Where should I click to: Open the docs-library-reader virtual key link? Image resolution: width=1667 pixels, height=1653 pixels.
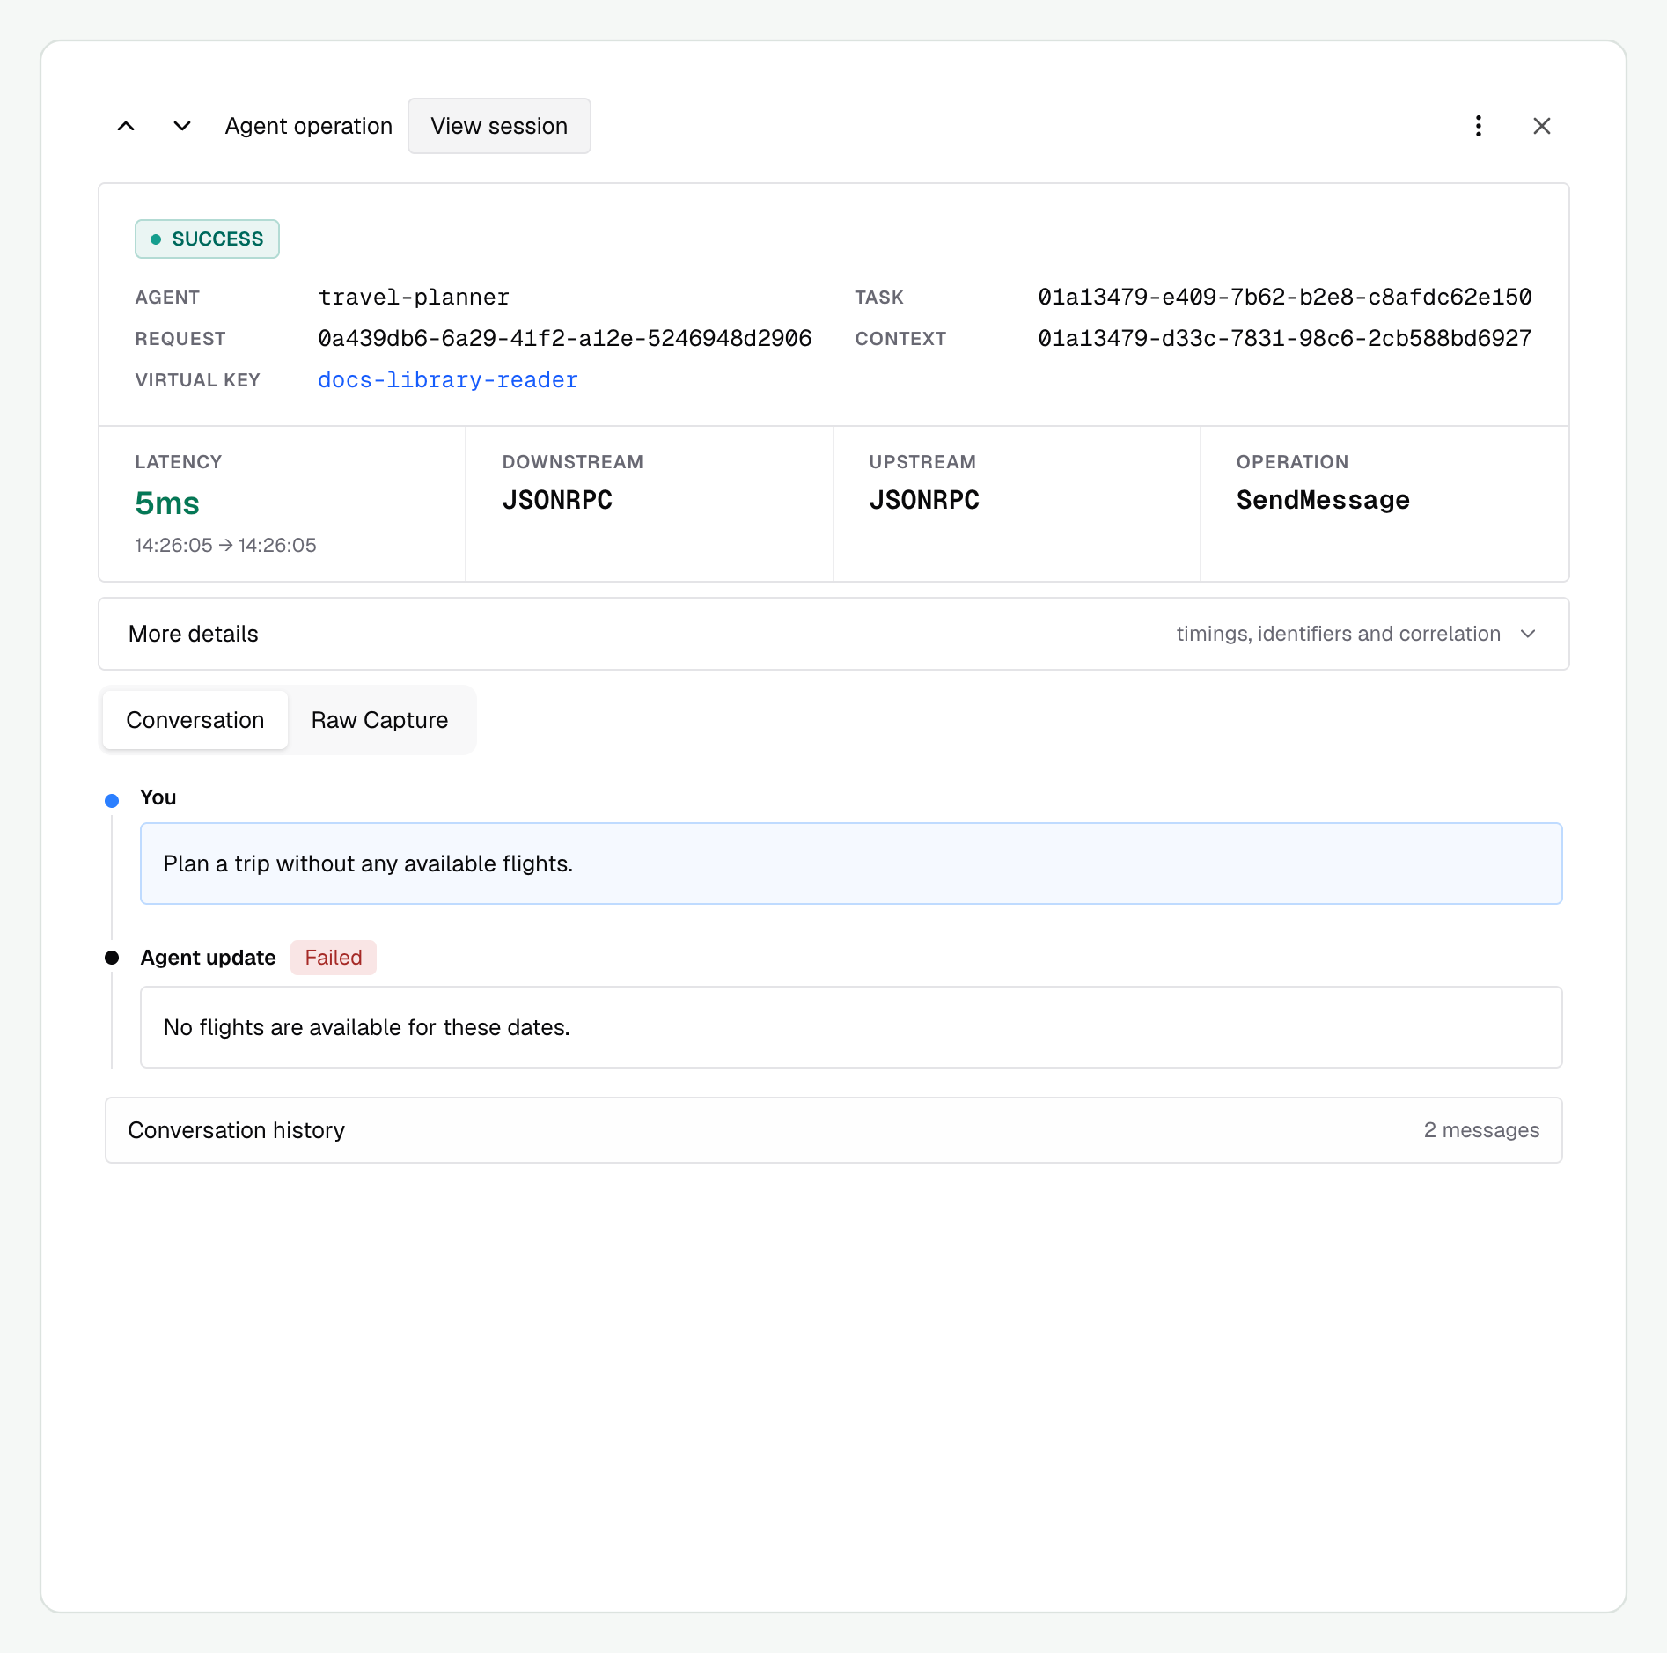coord(448,380)
